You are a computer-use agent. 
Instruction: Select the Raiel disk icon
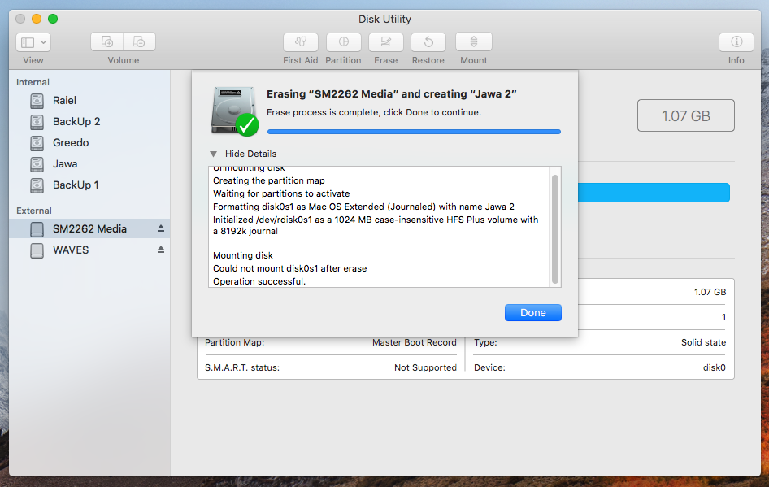pos(37,101)
